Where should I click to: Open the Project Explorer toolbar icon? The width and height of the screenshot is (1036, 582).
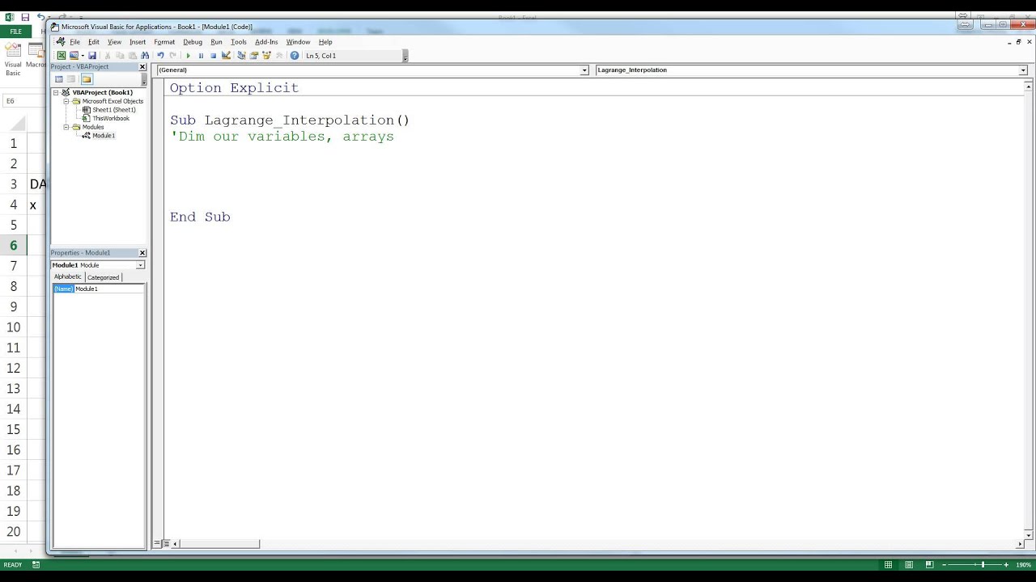tap(241, 56)
